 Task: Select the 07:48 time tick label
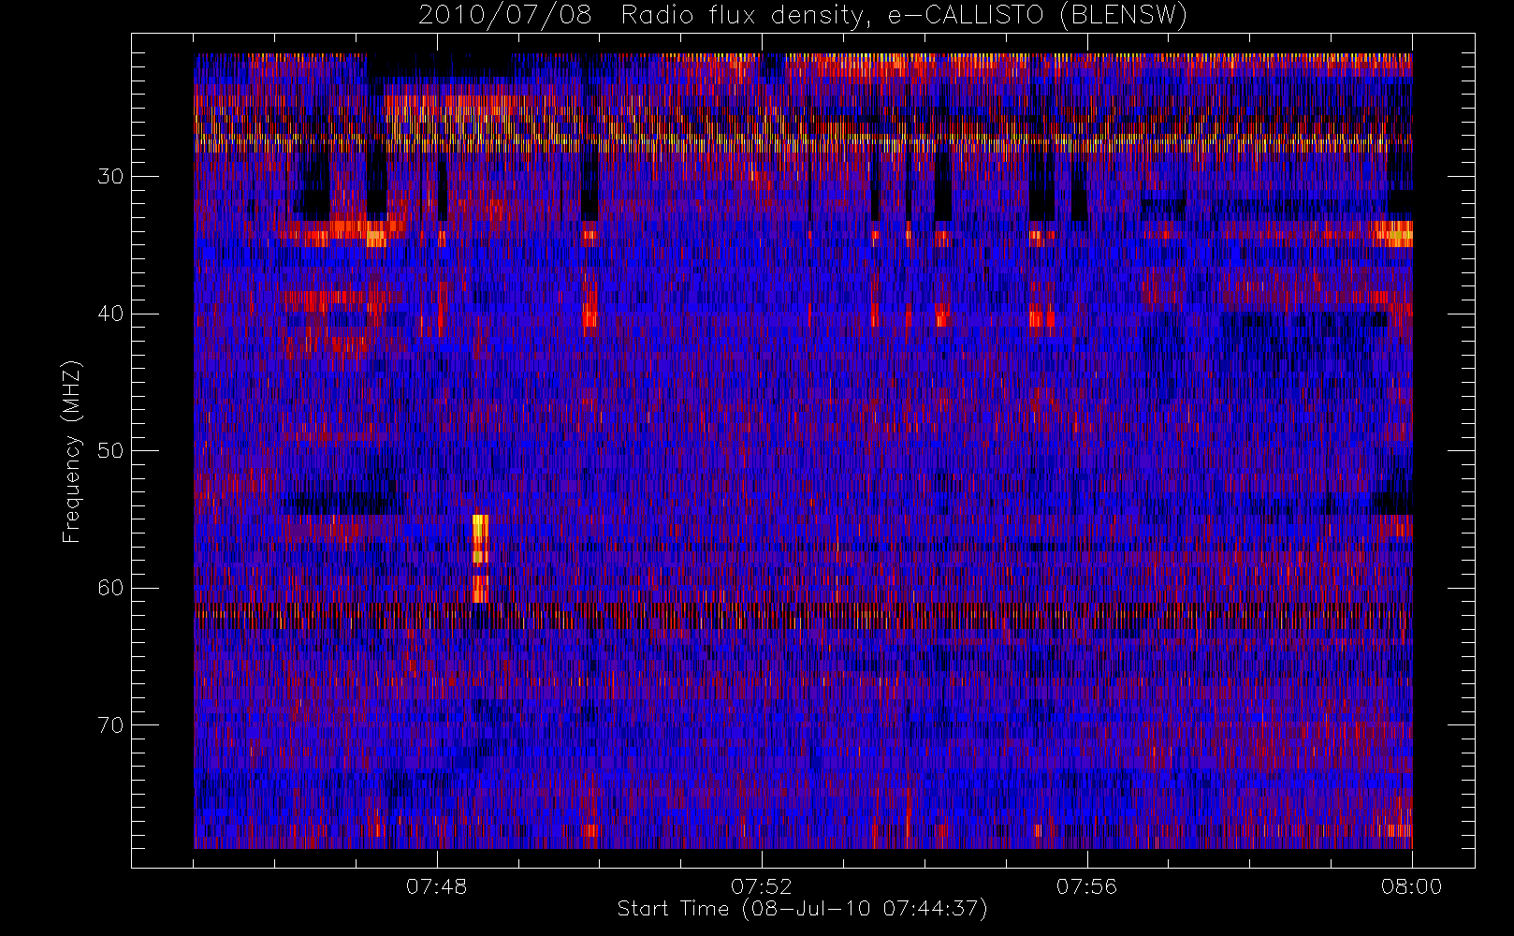click(436, 886)
